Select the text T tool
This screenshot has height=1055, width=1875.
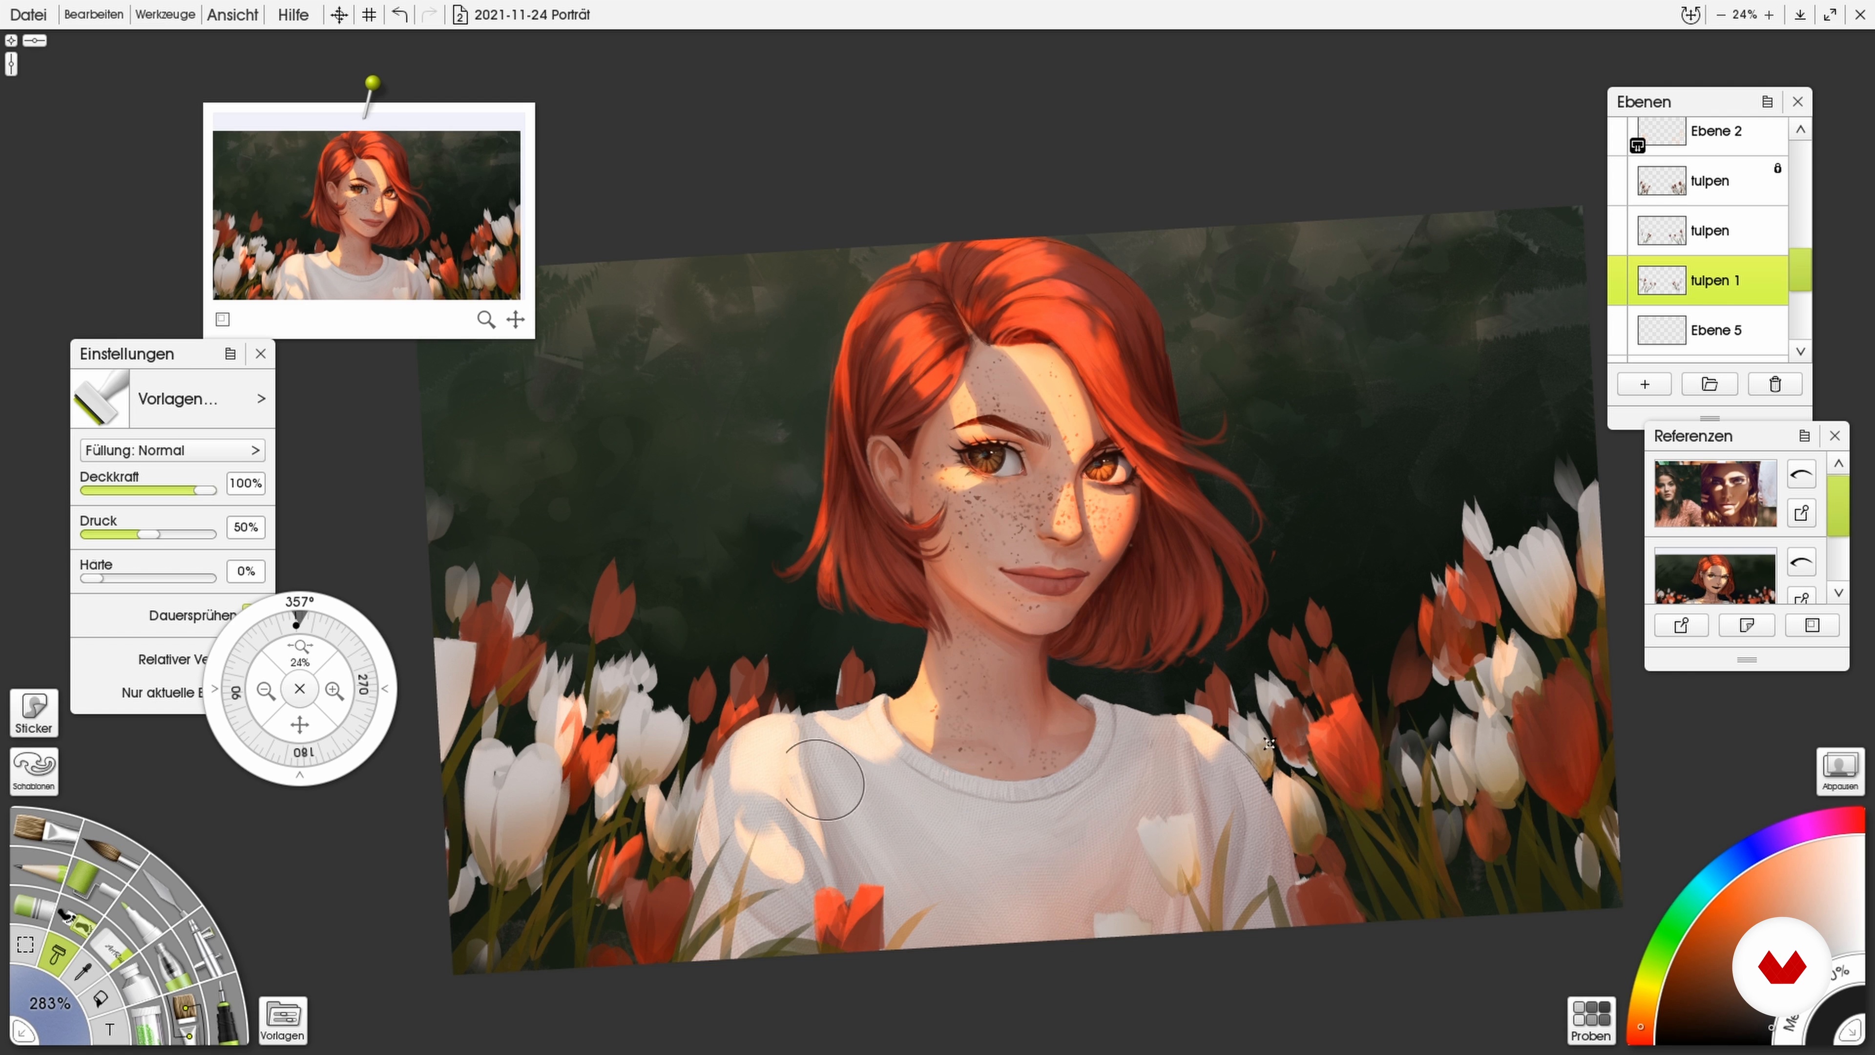pyautogui.click(x=110, y=1030)
